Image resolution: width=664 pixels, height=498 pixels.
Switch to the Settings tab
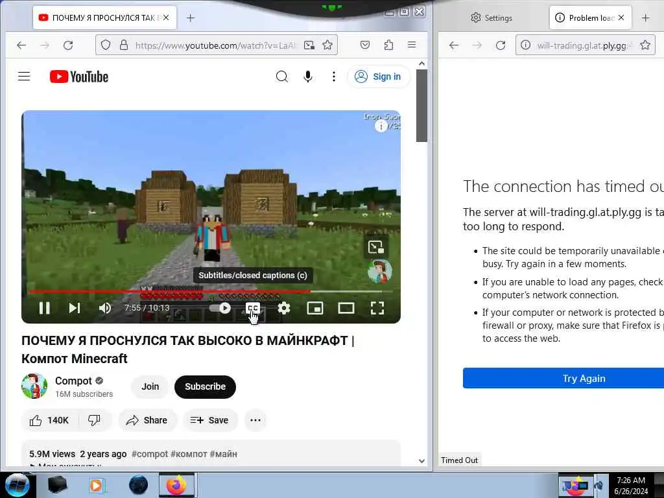coord(492,18)
